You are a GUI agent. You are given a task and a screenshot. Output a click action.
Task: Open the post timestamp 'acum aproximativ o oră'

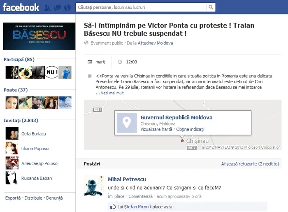pos(179,196)
